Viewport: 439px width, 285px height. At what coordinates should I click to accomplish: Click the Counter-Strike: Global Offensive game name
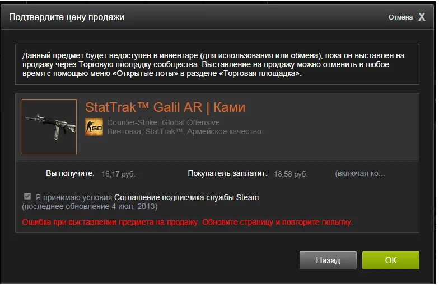pyautogui.click(x=164, y=122)
